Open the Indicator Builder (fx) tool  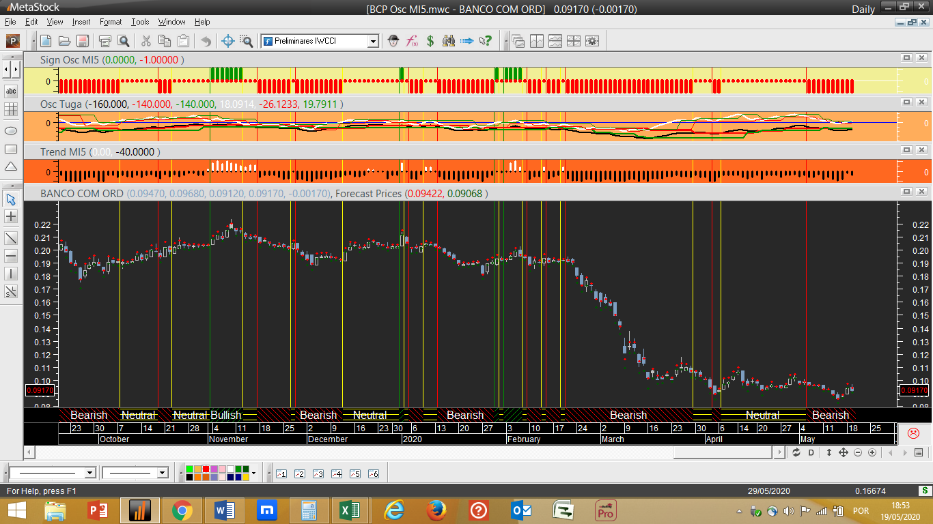pos(412,41)
